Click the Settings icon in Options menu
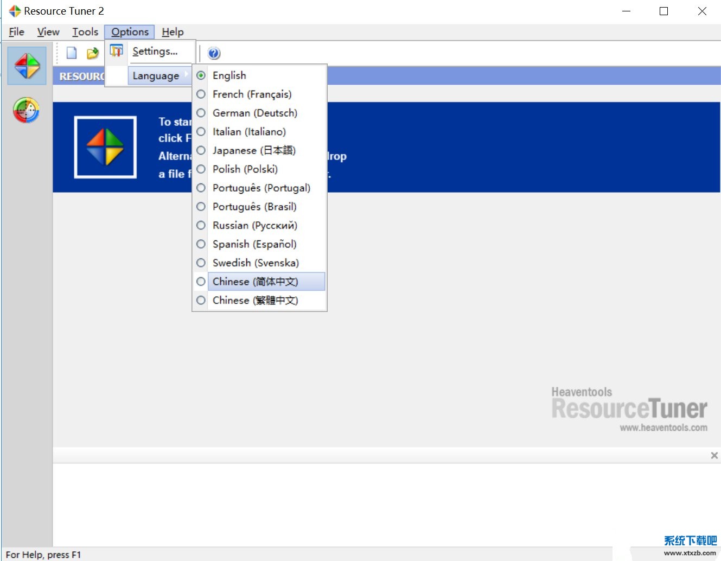 [116, 51]
